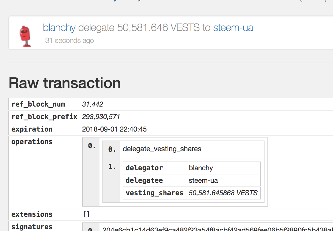This screenshot has height=231, width=333.
Task: Select the signature hash string
Action: [217, 229]
